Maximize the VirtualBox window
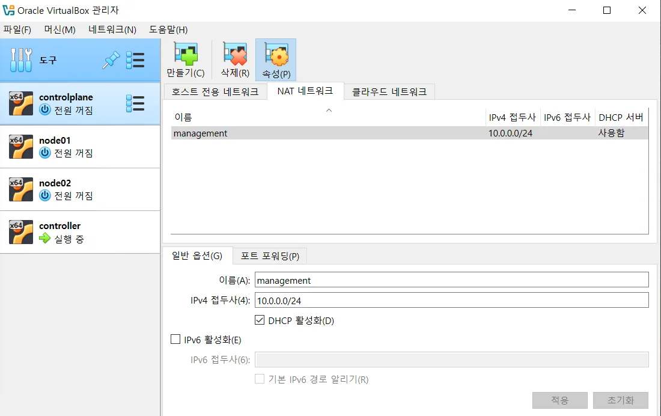The width and height of the screenshot is (661, 416). pos(607,10)
